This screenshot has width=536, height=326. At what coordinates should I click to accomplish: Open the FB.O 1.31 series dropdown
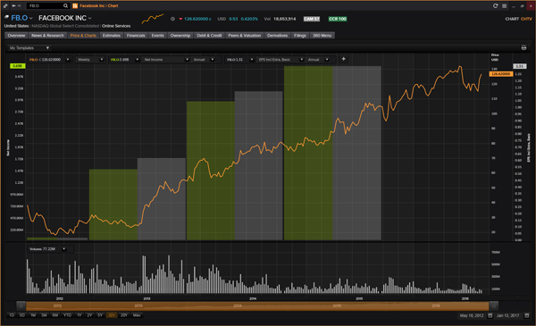(x=252, y=60)
